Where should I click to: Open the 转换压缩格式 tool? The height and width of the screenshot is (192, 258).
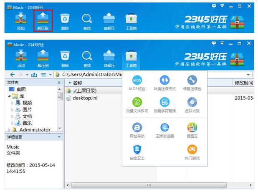click(164, 83)
